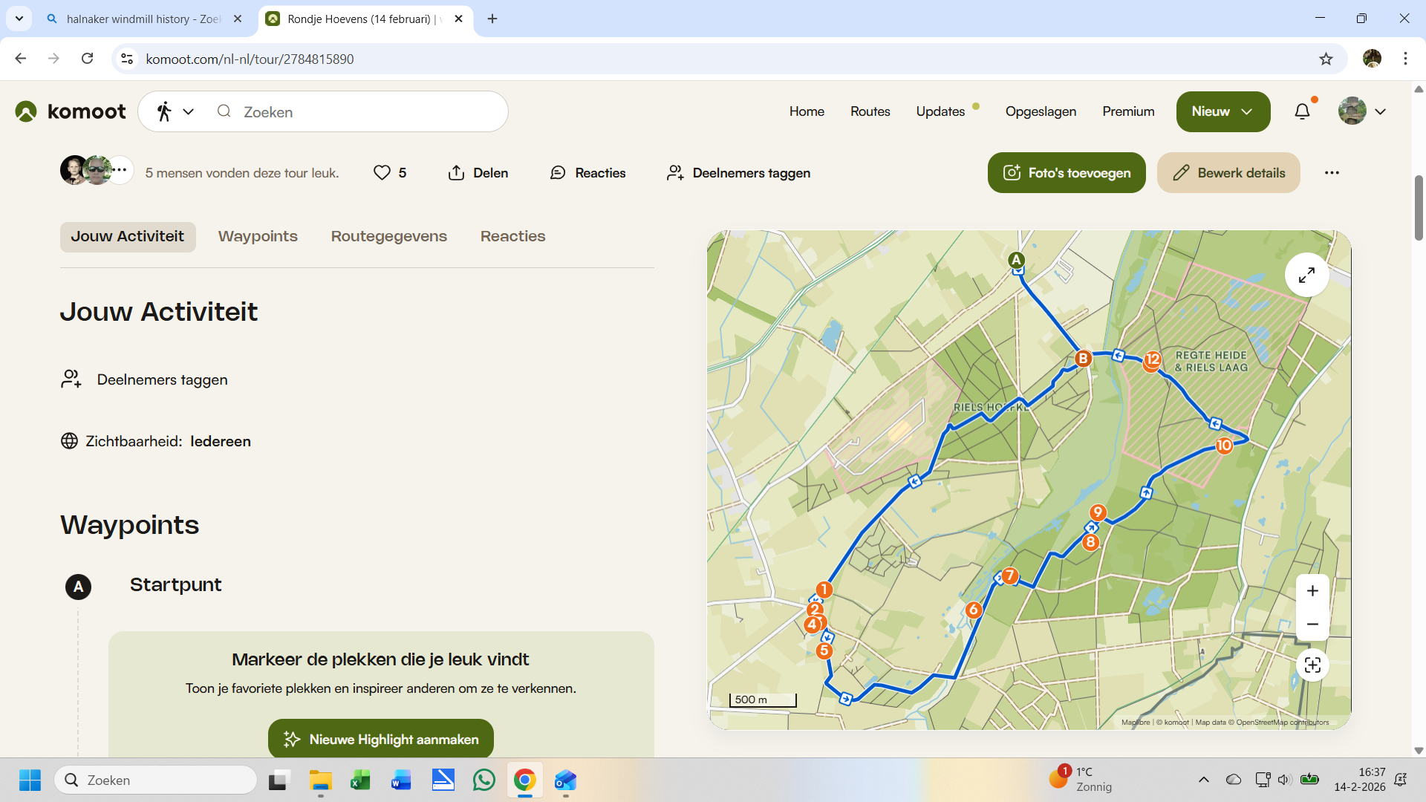Open WhatsApp from the taskbar
Viewport: 1426px width, 802px height.
[x=484, y=780]
